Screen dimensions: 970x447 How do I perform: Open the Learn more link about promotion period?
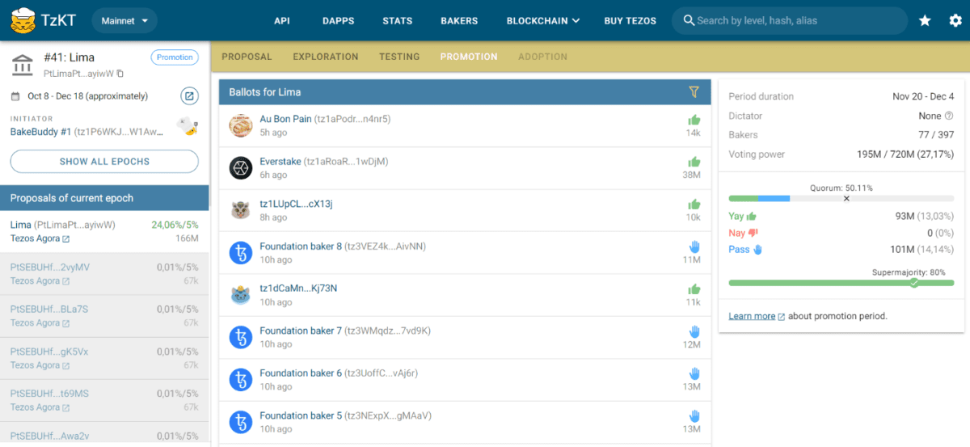756,316
